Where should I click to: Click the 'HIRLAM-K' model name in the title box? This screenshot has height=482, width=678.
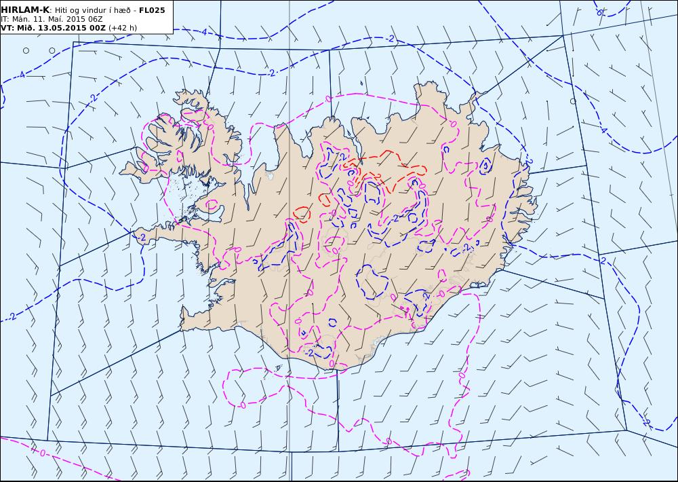25,10
